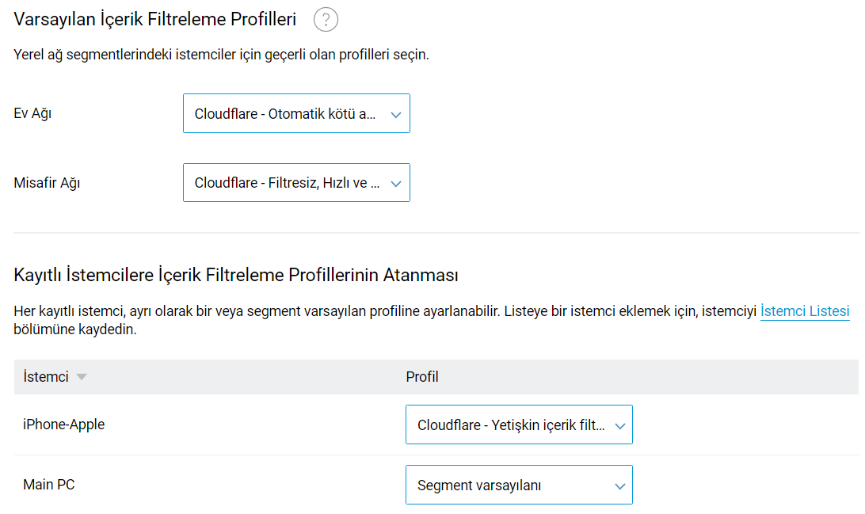Click the help question mark icon
This screenshot has width=865, height=514.
pos(326,20)
